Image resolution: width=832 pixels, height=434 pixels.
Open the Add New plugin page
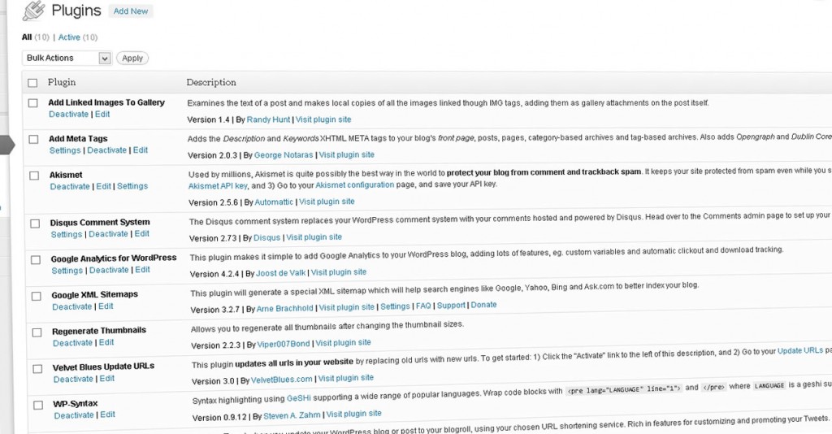click(131, 11)
